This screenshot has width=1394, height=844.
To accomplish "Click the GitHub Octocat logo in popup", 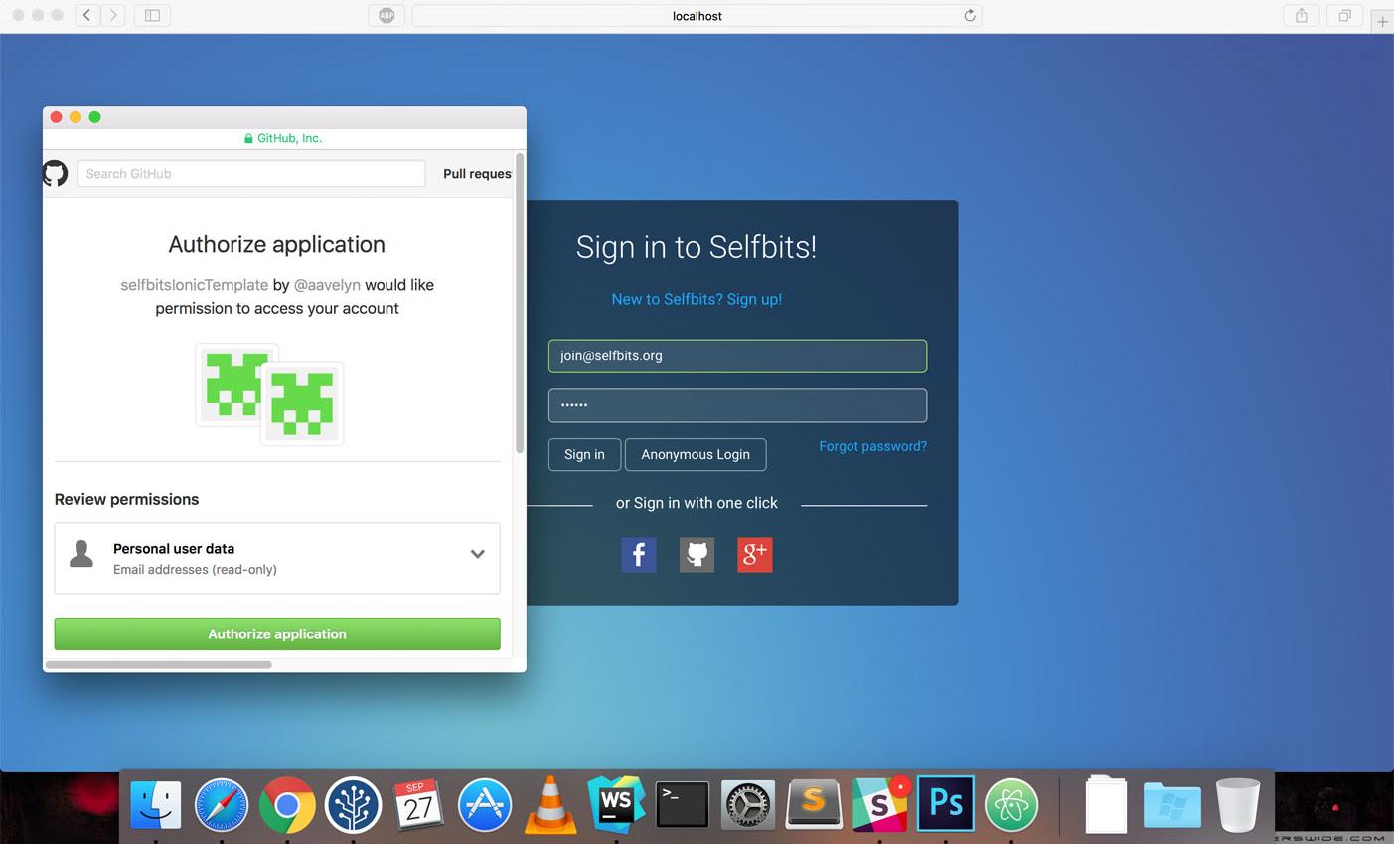I will tap(55, 173).
